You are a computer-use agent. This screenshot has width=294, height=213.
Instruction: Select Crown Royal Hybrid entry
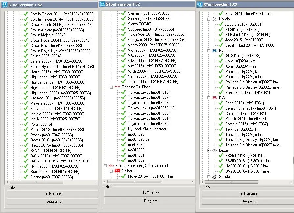[x=61, y=51]
